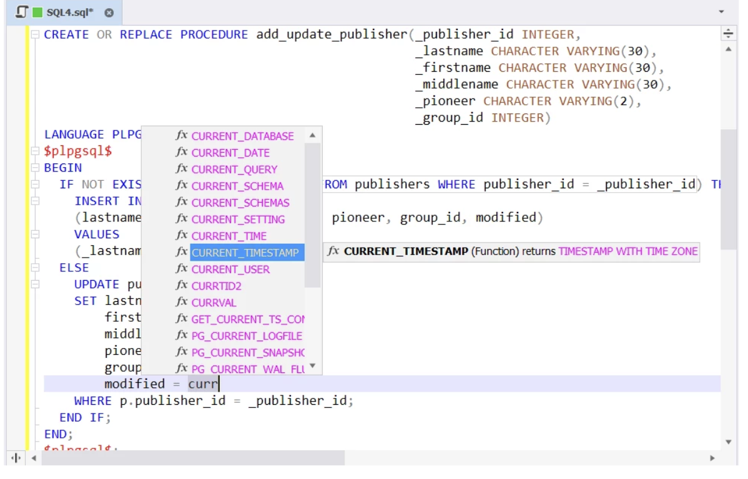
Task: Select CURRENT_DATABASE from autocomplete list
Action: coord(242,137)
